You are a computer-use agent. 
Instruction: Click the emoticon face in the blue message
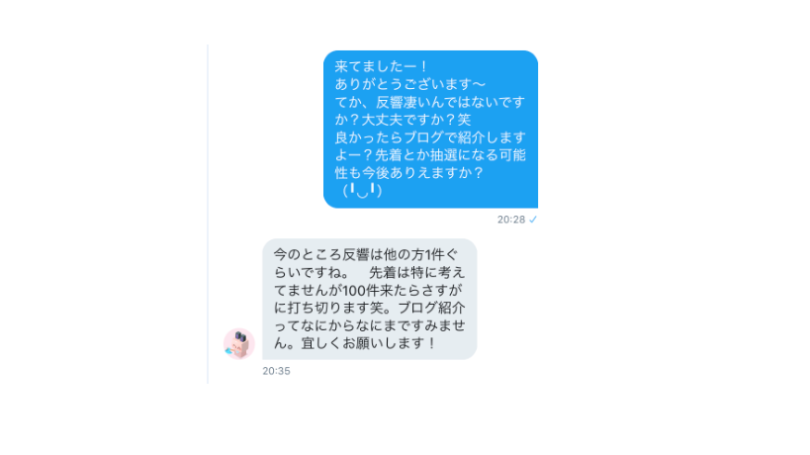click(362, 190)
